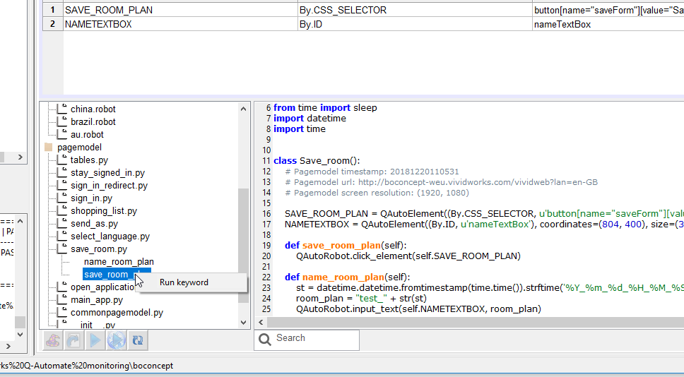
Task: Click row header number 1
Action: click(53, 10)
